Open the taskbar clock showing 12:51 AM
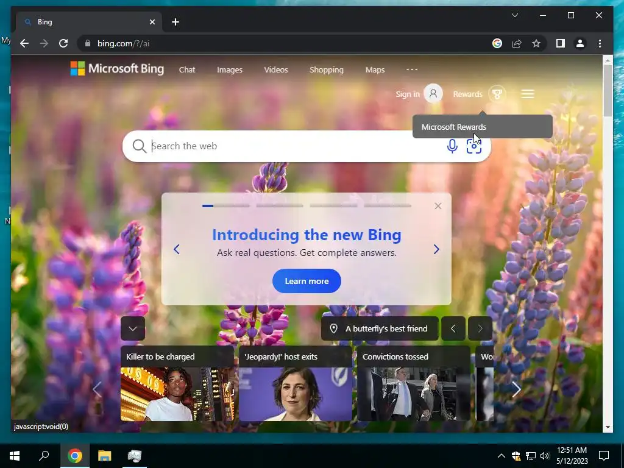 572,456
